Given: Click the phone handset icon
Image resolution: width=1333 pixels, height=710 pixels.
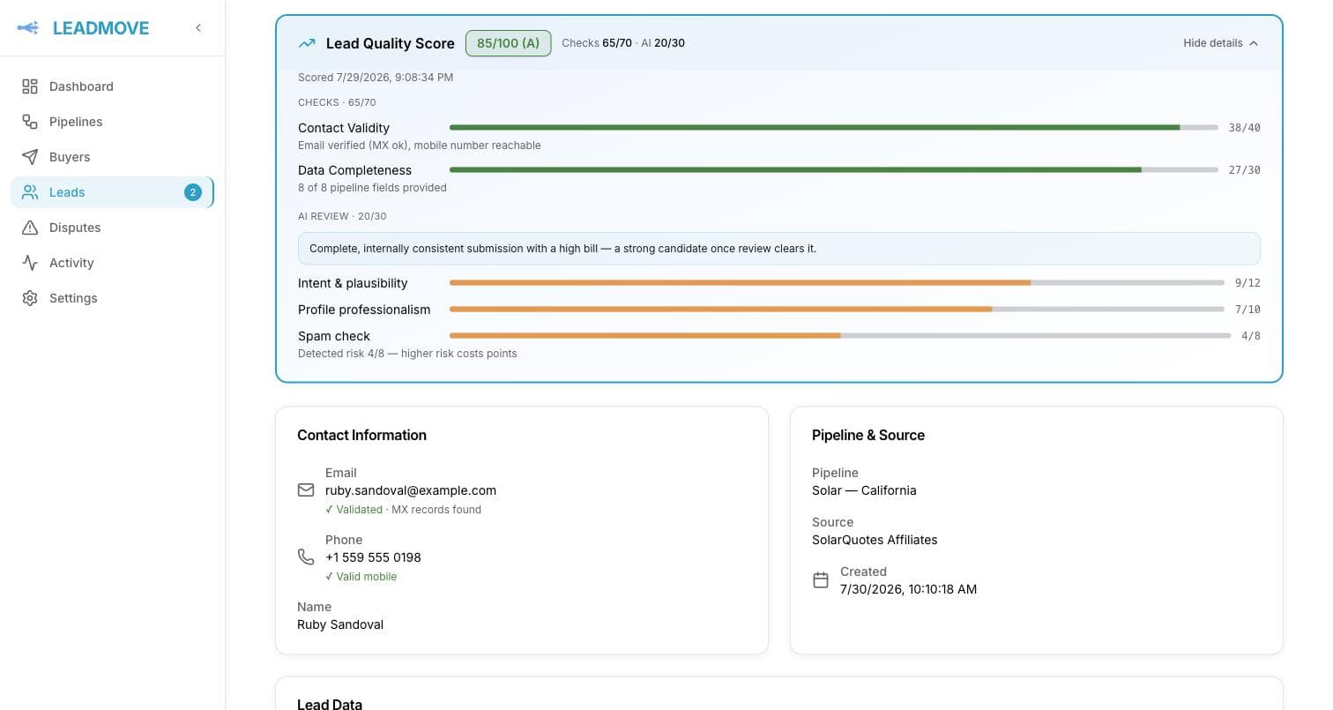Looking at the screenshot, I should tap(306, 557).
